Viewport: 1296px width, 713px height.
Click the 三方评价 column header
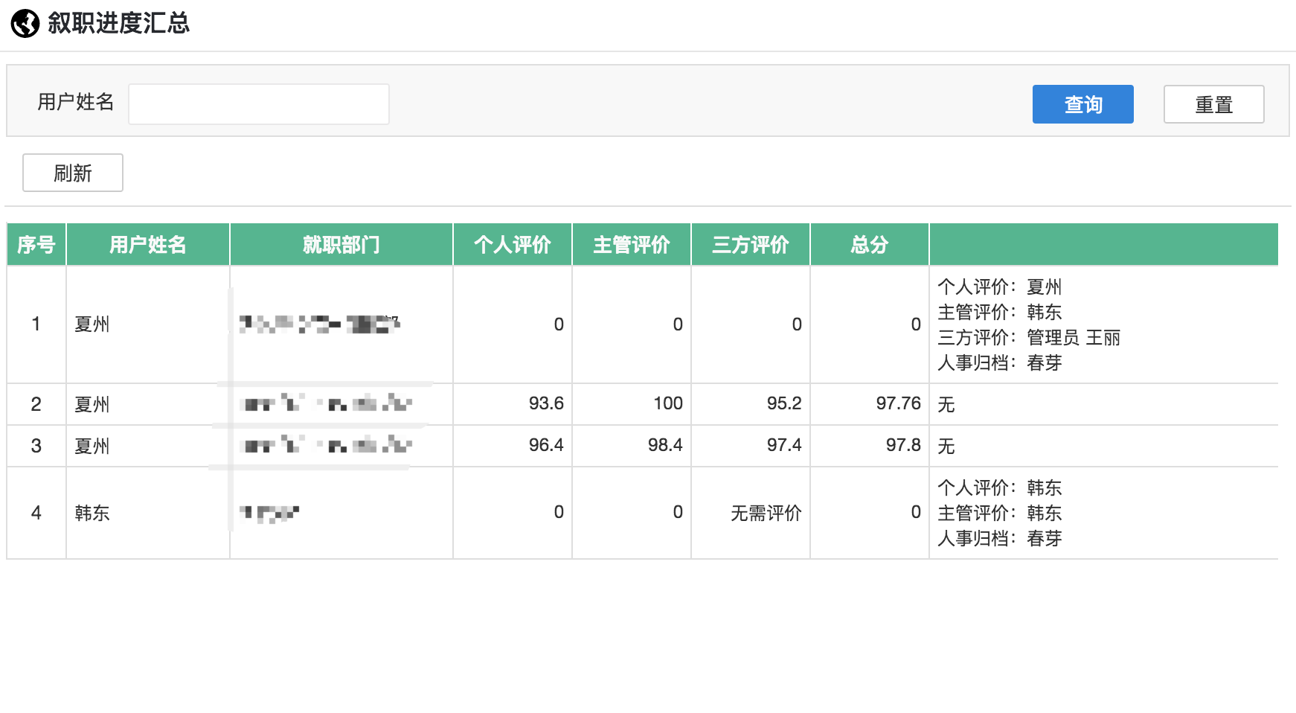point(751,245)
